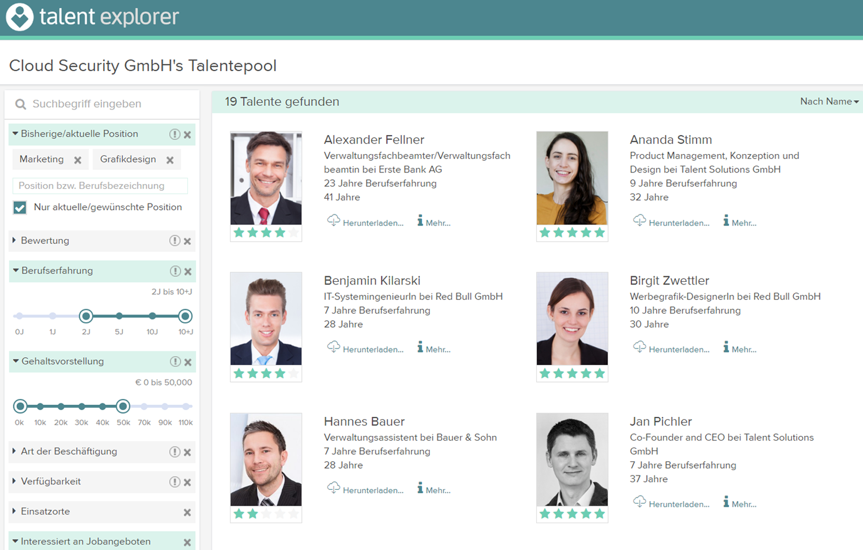Uncheck Nur aktuelle/gewünschte Position checkbox
Viewport: 863px width, 550px height.
pyautogui.click(x=20, y=208)
